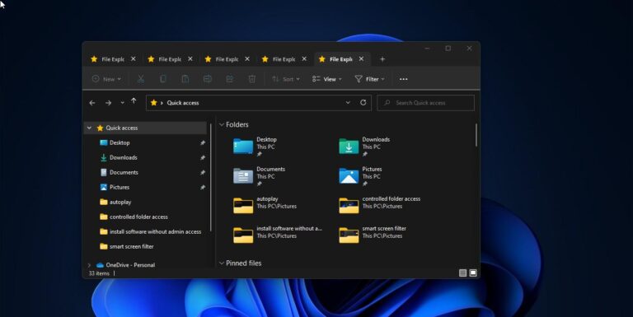
Task: Click the pin icon beside Desktop in sidebar
Action: click(203, 142)
